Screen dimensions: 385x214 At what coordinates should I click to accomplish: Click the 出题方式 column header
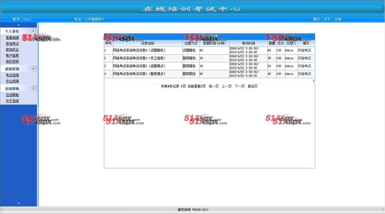pyautogui.click(x=191, y=43)
